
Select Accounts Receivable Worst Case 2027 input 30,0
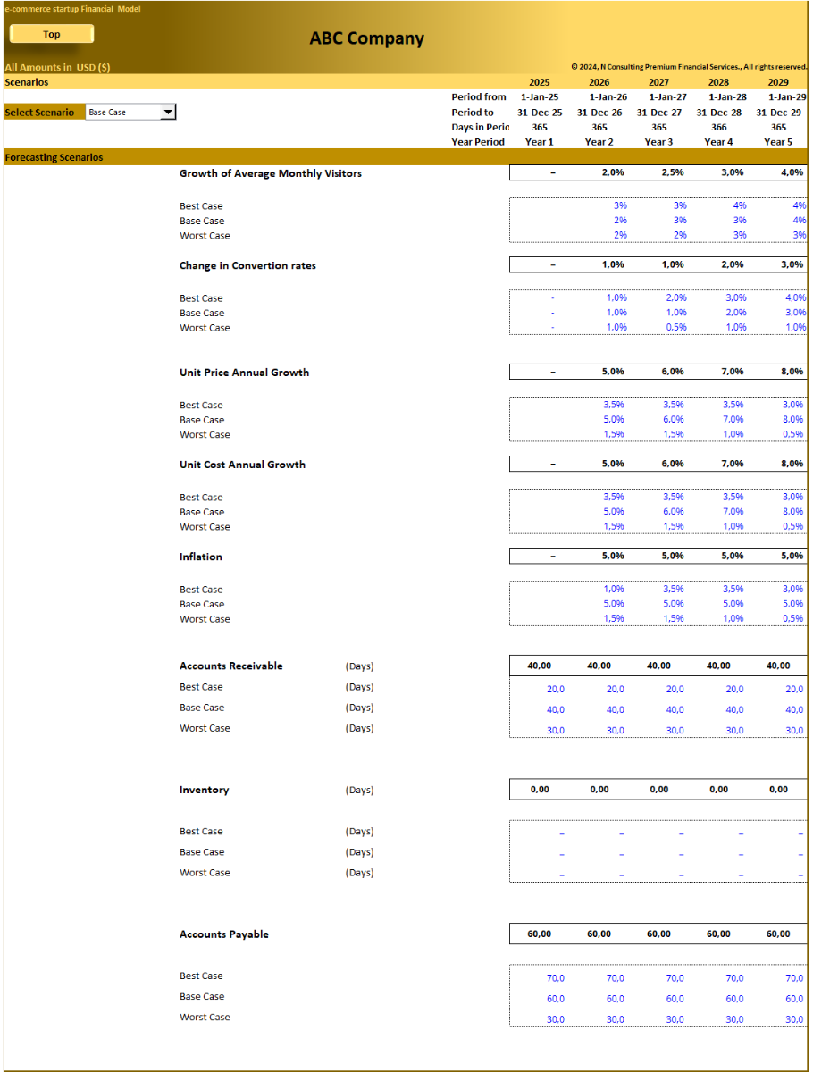coord(675,731)
